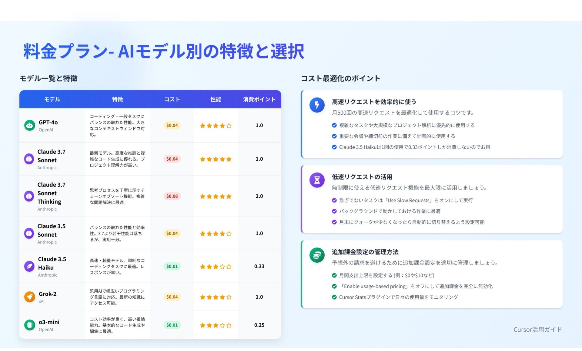Click the check icon beside バックグラウンドで動かして
582x351 pixels.
[334, 211]
